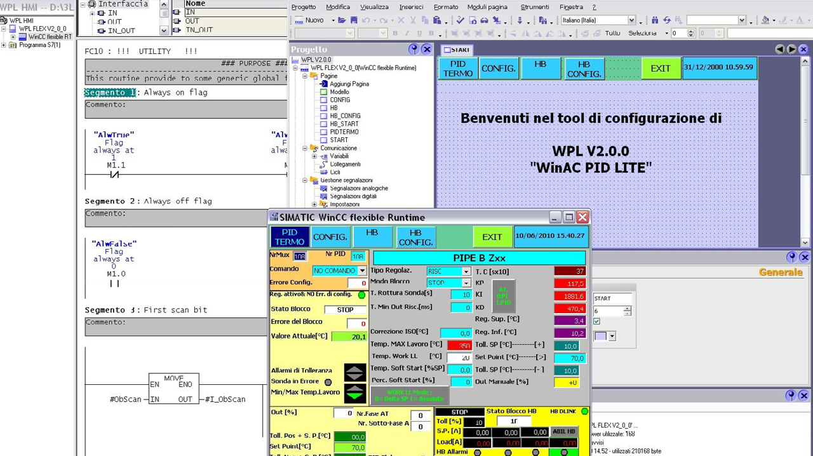This screenshot has width=813, height=456.
Task: Open Aggiungi Pagina in project tree
Action: 349,84
